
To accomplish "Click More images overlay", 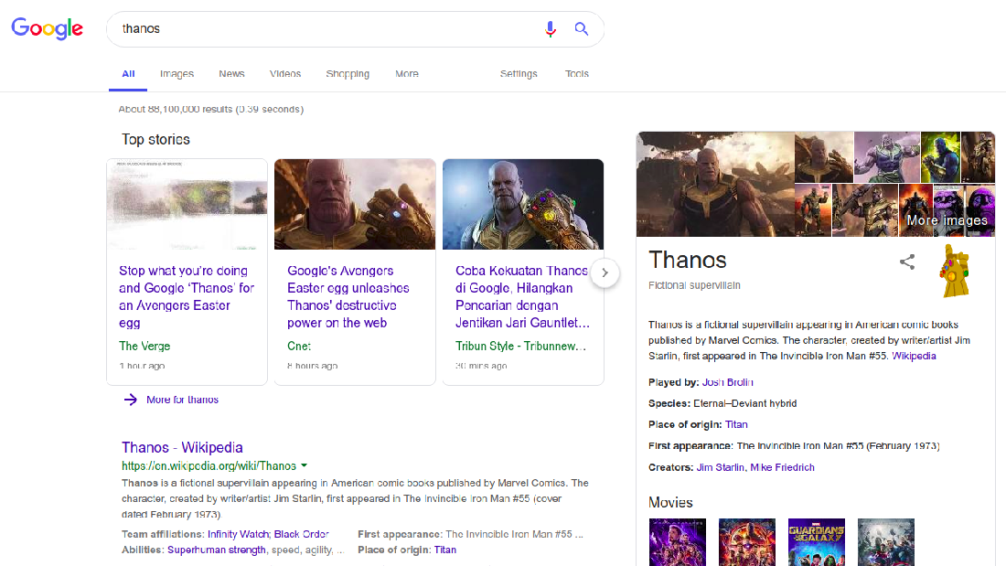I will [947, 220].
